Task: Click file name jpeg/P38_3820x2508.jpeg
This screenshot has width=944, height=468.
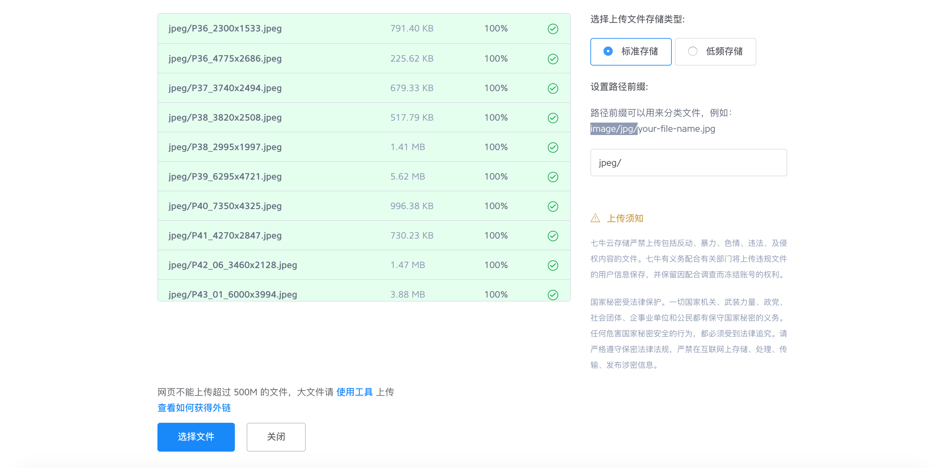Action: pos(225,118)
